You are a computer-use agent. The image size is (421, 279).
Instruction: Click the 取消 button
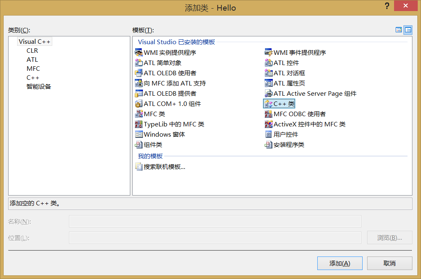[x=389, y=263]
